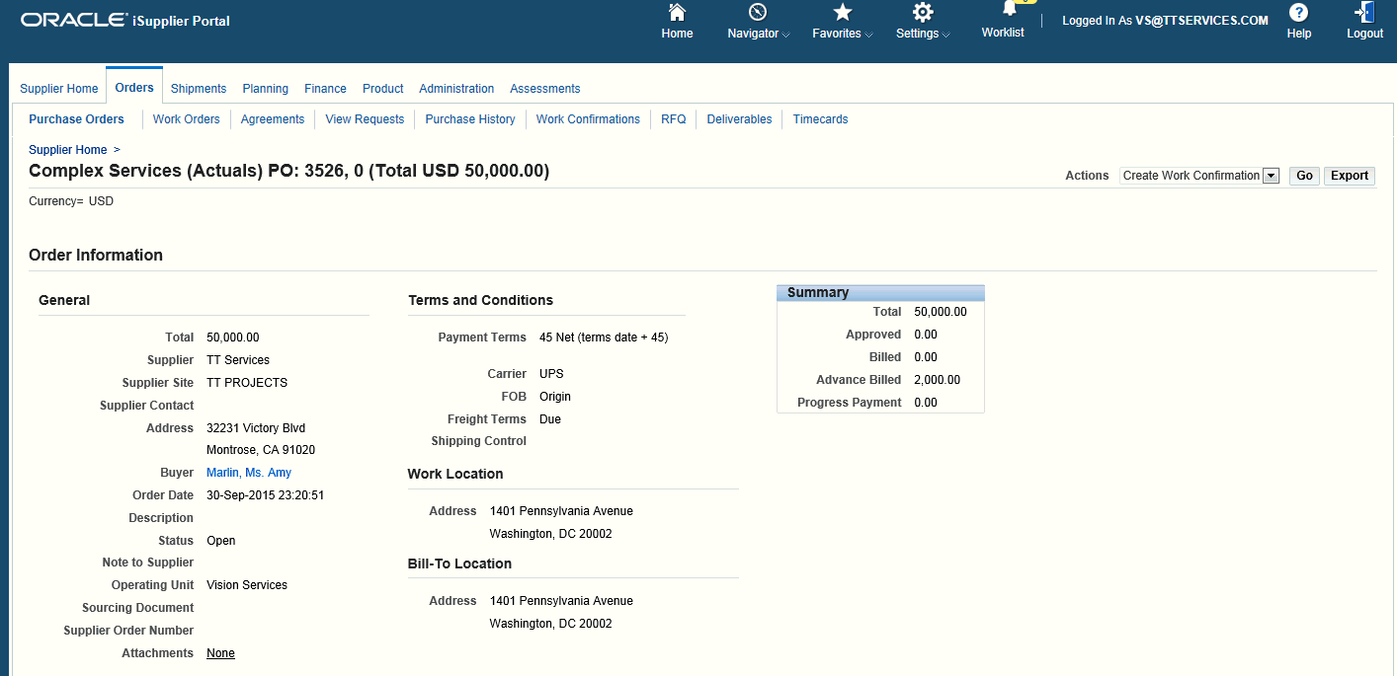Open the Purchase History subtab
The height and width of the screenshot is (676, 1397).
tap(470, 119)
